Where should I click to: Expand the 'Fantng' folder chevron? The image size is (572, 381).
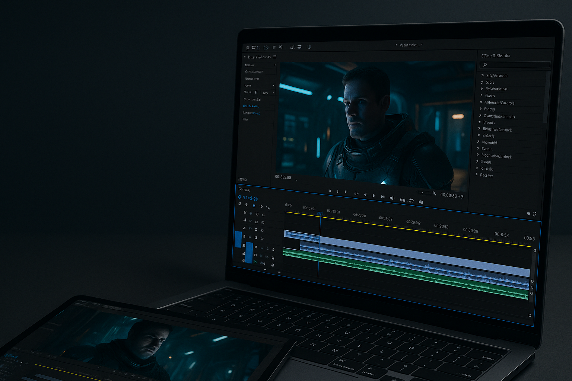480,109
